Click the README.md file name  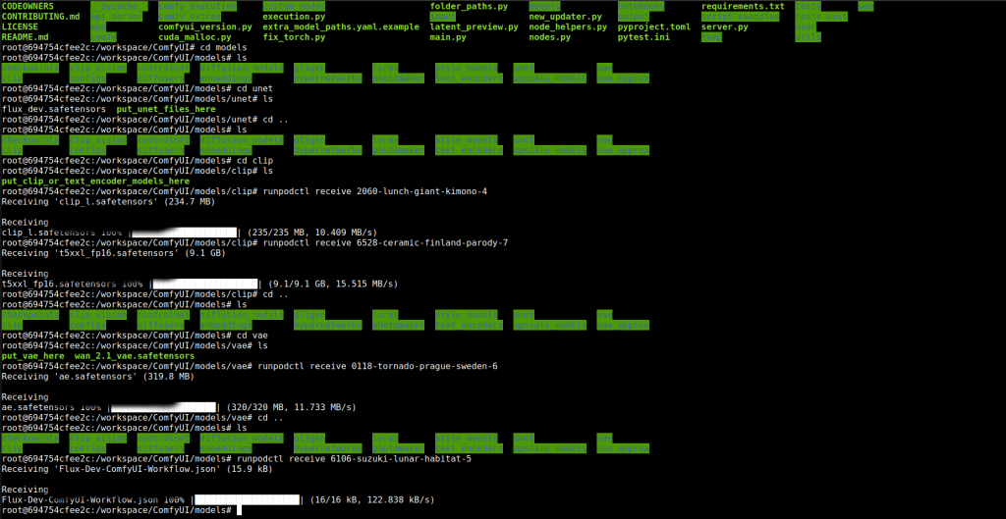click(27, 37)
